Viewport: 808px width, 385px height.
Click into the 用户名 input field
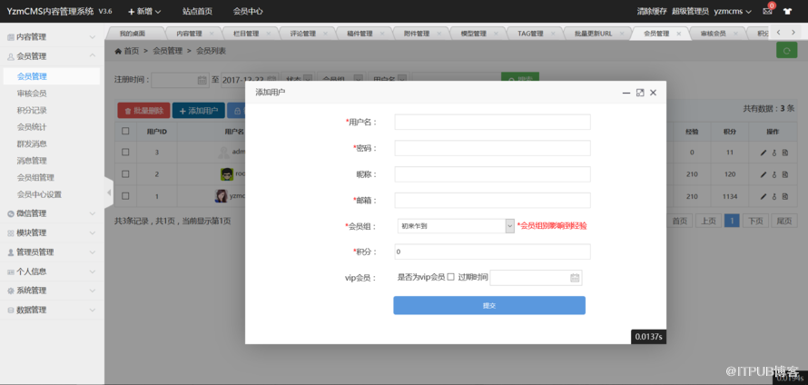493,123
